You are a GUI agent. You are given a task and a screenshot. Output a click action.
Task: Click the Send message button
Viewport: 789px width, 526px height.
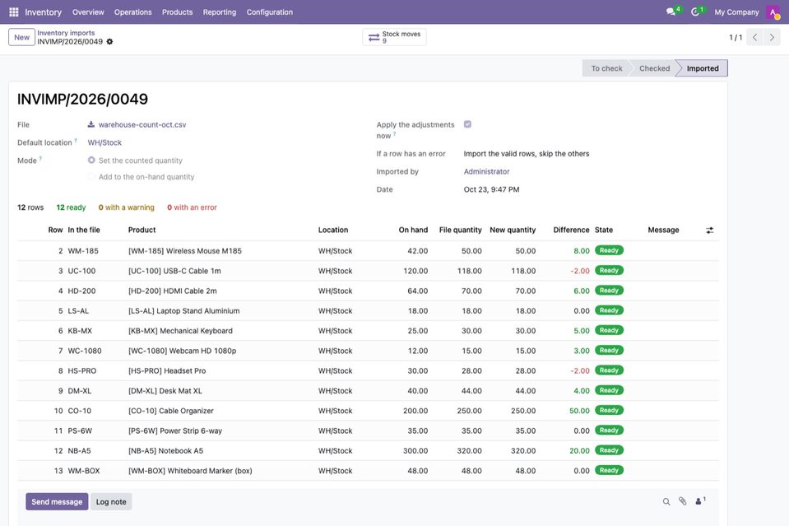(57, 502)
